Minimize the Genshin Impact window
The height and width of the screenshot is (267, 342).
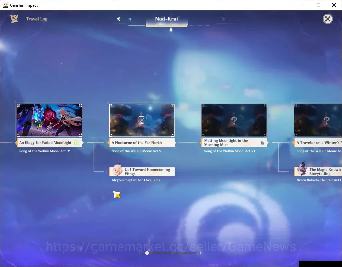pyautogui.click(x=303, y=5)
